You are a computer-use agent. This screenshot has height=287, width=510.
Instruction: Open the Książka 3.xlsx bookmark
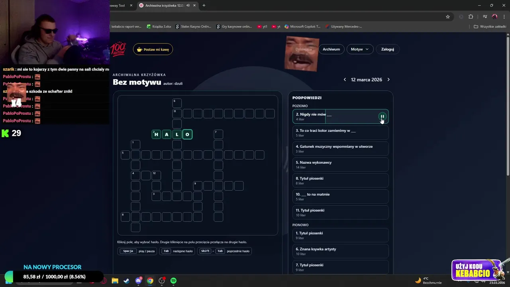(x=159, y=27)
